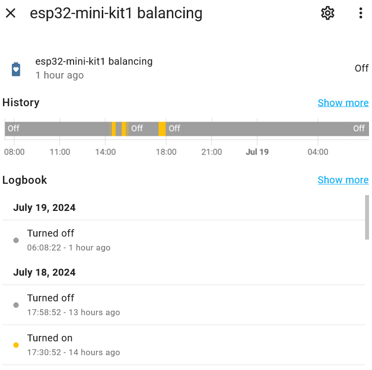The height and width of the screenshot is (370, 372).
Task: Click the Logbook scrollbar thumb
Action: point(367,210)
